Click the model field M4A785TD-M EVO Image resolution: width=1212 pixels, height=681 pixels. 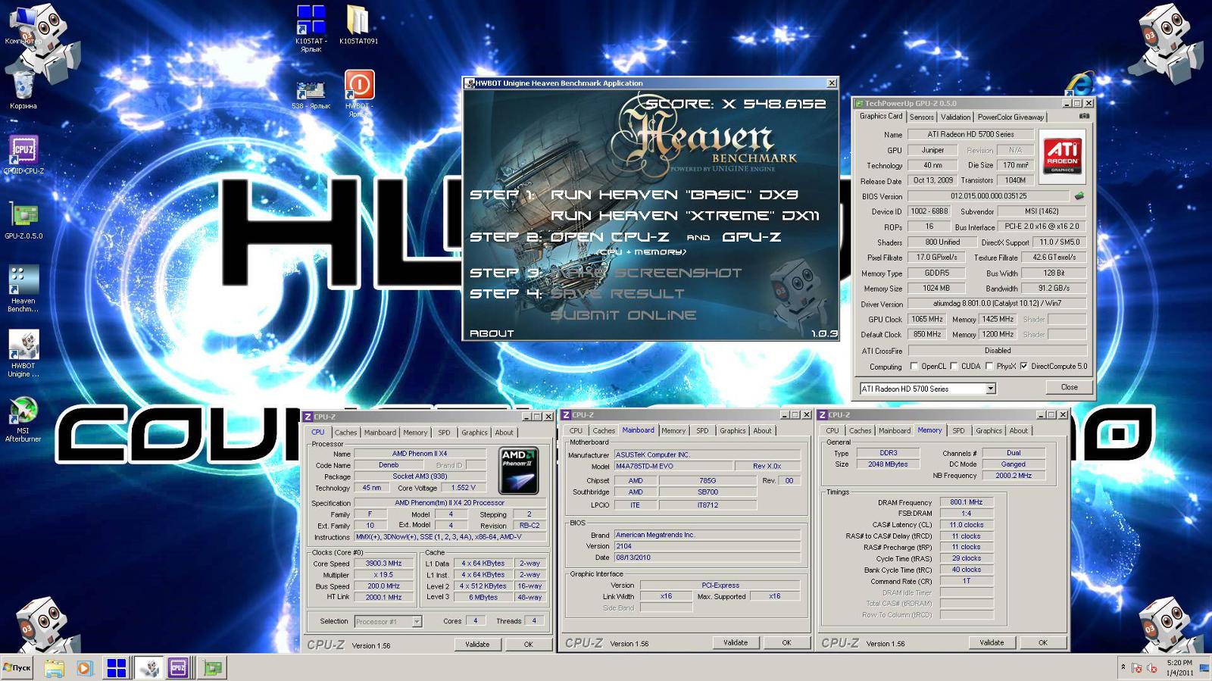tap(676, 466)
